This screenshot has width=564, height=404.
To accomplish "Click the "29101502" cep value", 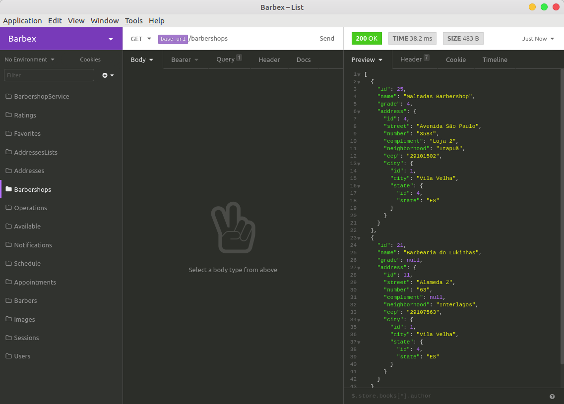I will pyautogui.click(x=423, y=156).
